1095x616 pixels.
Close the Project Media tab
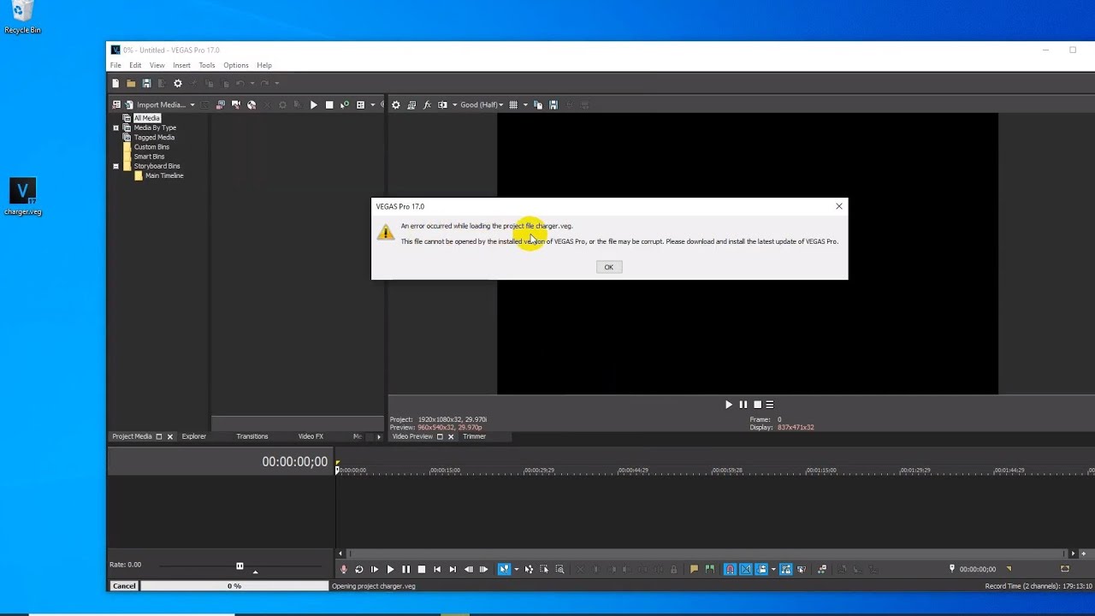coord(169,436)
